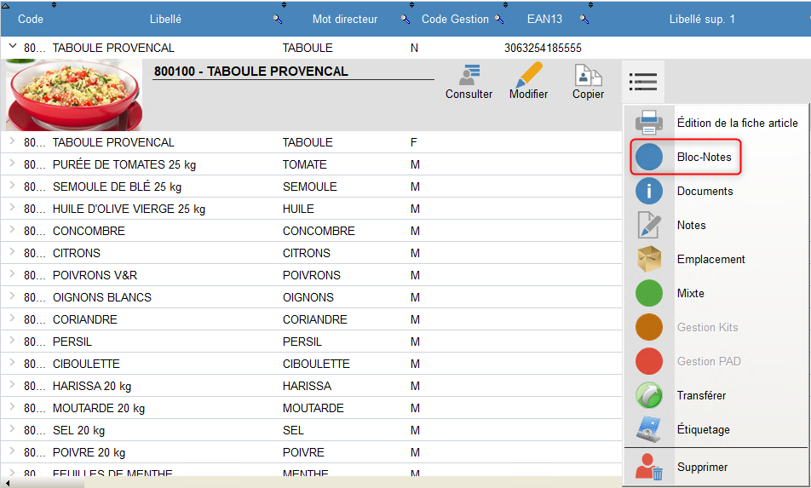
Task: Click the printer icon for Édition de la fiche article
Action: [649, 123]
